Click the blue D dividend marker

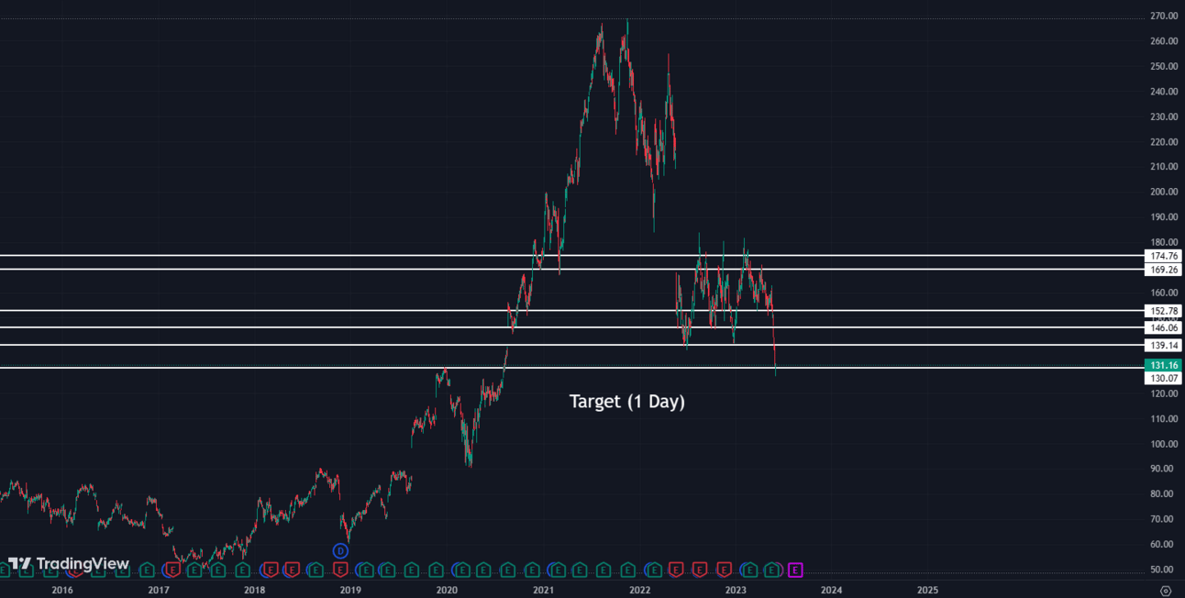pyautogui.click(x=340, y=550)
